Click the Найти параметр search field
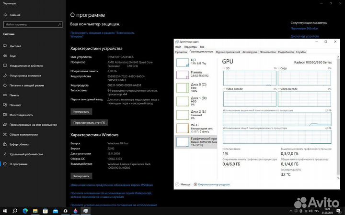 (31, 24)
